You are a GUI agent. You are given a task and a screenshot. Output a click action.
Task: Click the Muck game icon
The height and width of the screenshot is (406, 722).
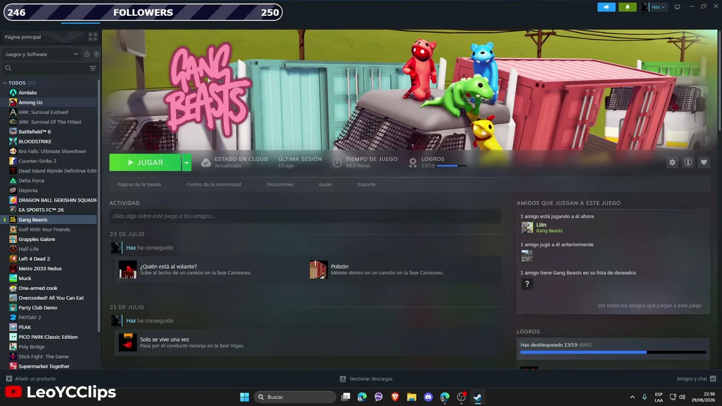pyautogui.click(x=13, y=278)
